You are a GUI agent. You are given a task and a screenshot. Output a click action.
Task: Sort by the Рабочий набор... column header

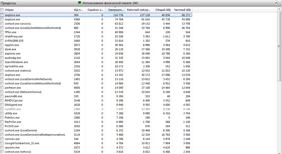[x=138, y=10]
